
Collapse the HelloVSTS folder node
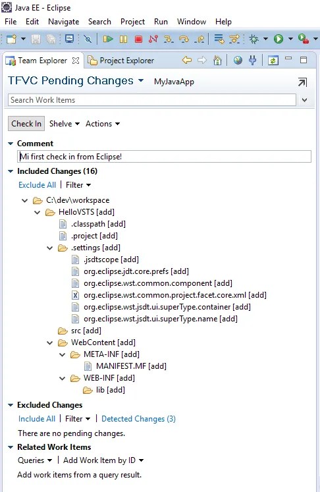pos(38,212)
